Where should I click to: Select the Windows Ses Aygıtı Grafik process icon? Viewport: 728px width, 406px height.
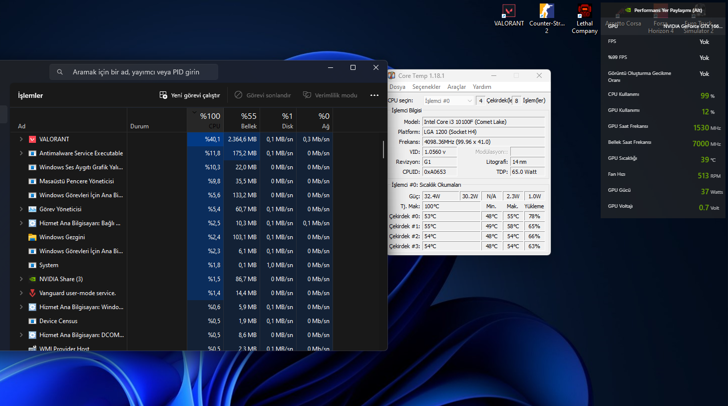point(32,167)
